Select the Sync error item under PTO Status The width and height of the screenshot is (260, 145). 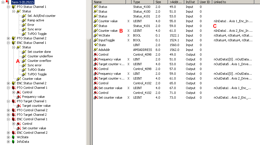click(34, 29)
